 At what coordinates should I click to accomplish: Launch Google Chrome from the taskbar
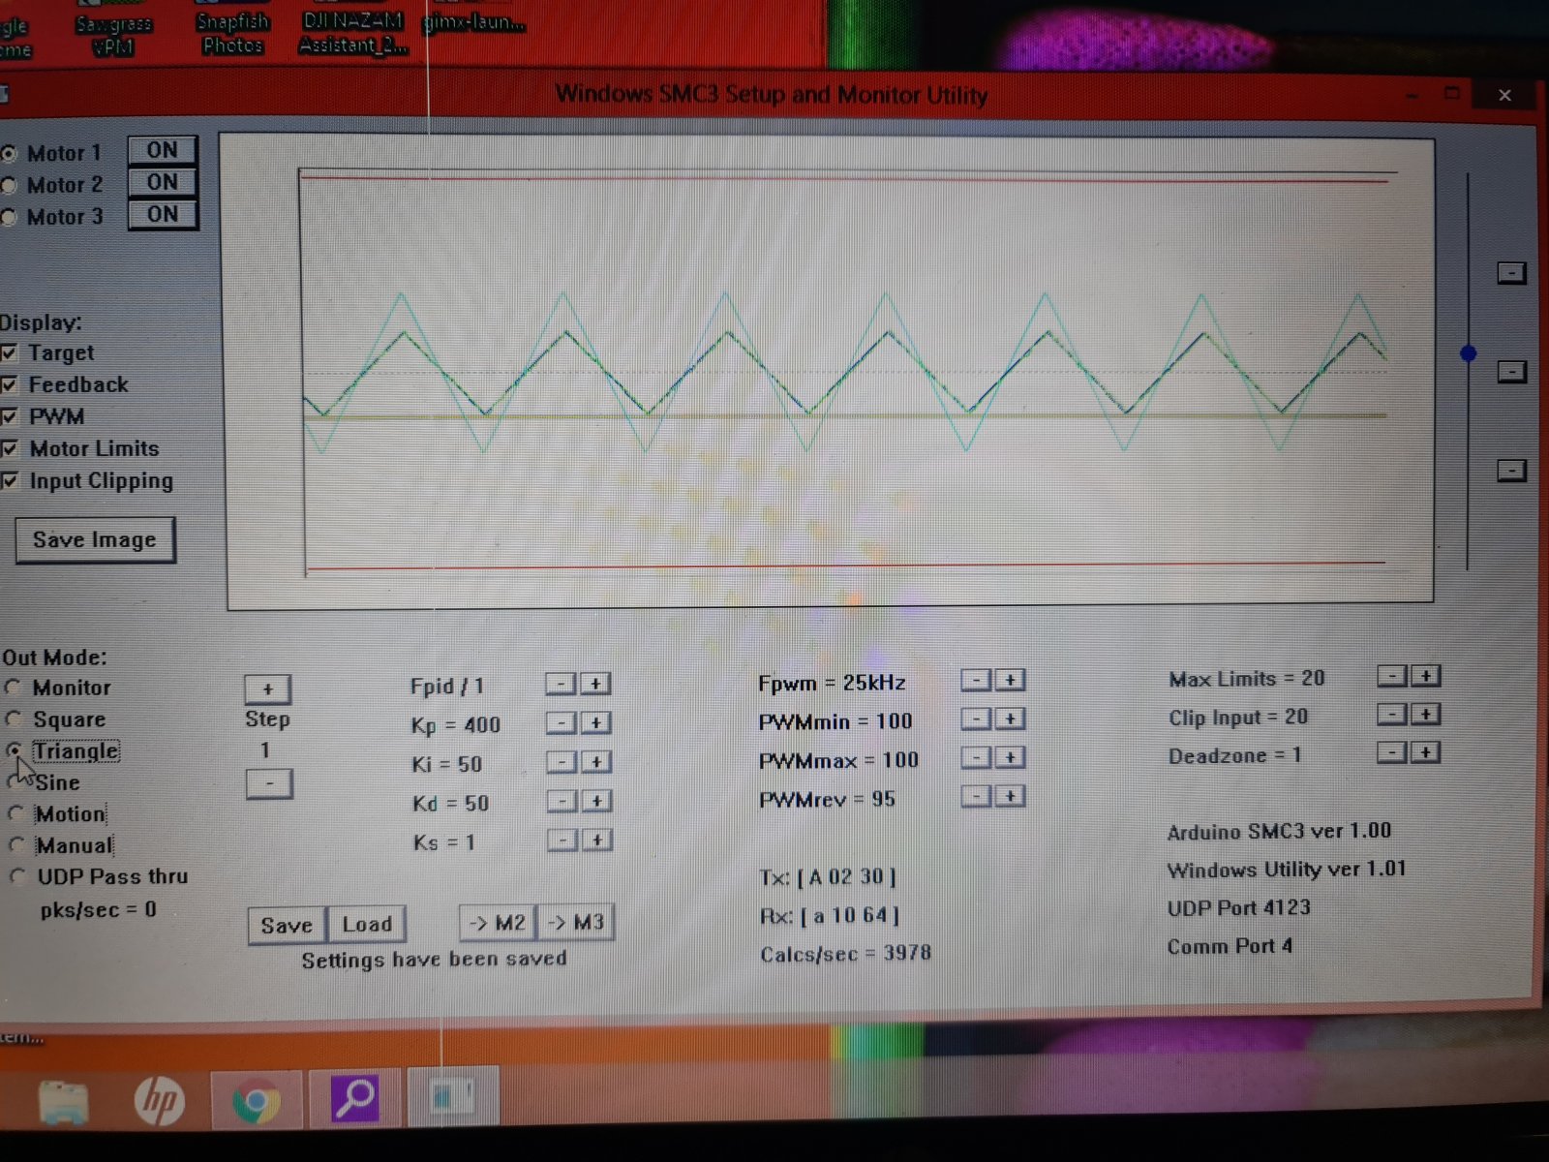coord(257,1101)
